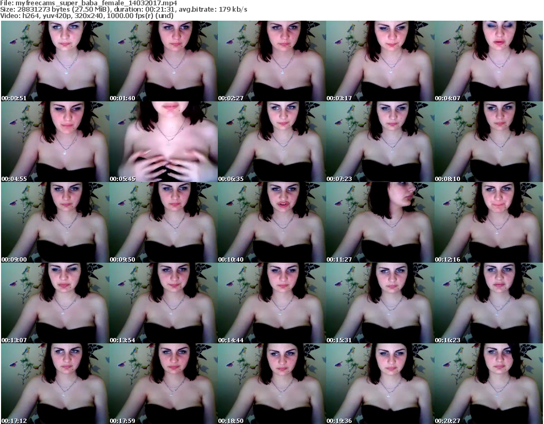544x424 pixels.
Task: Select the thumbnail timestamped 00:14:44
Action: [x=271, y=303]
